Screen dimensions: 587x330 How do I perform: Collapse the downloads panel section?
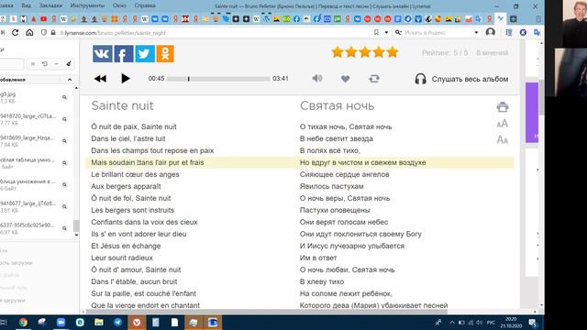point(70,80)
